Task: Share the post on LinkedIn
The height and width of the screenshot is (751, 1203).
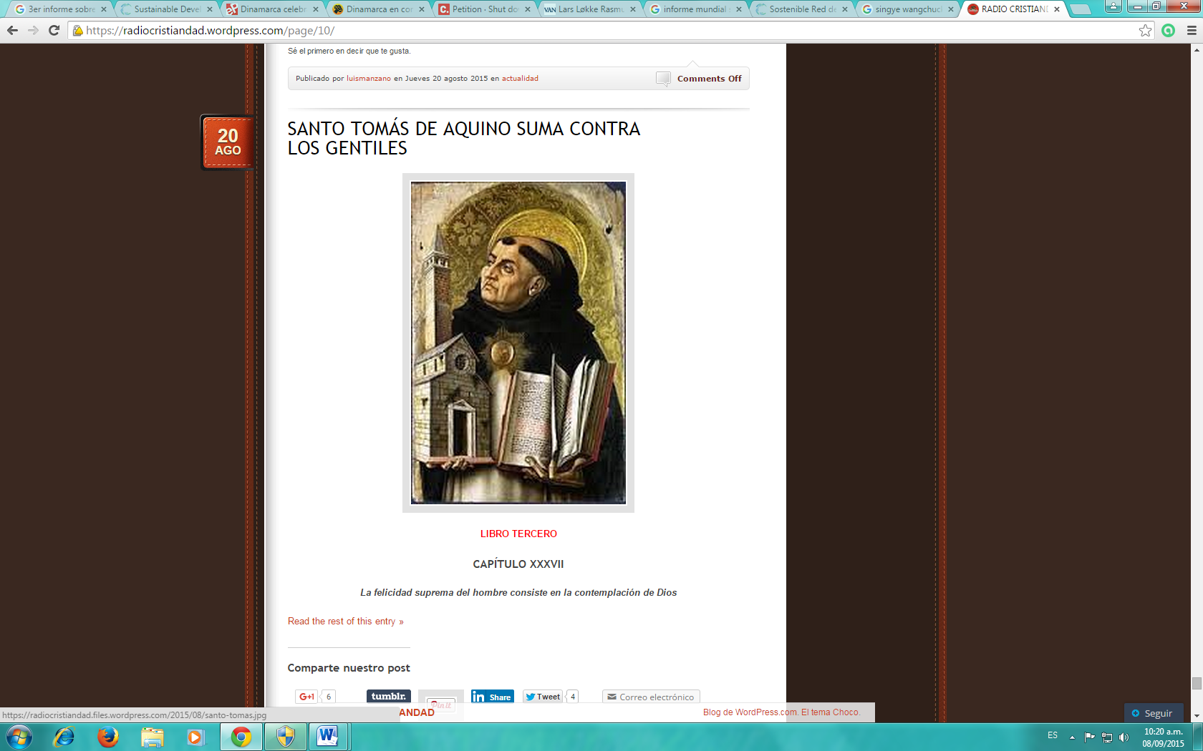Action: 492,697
